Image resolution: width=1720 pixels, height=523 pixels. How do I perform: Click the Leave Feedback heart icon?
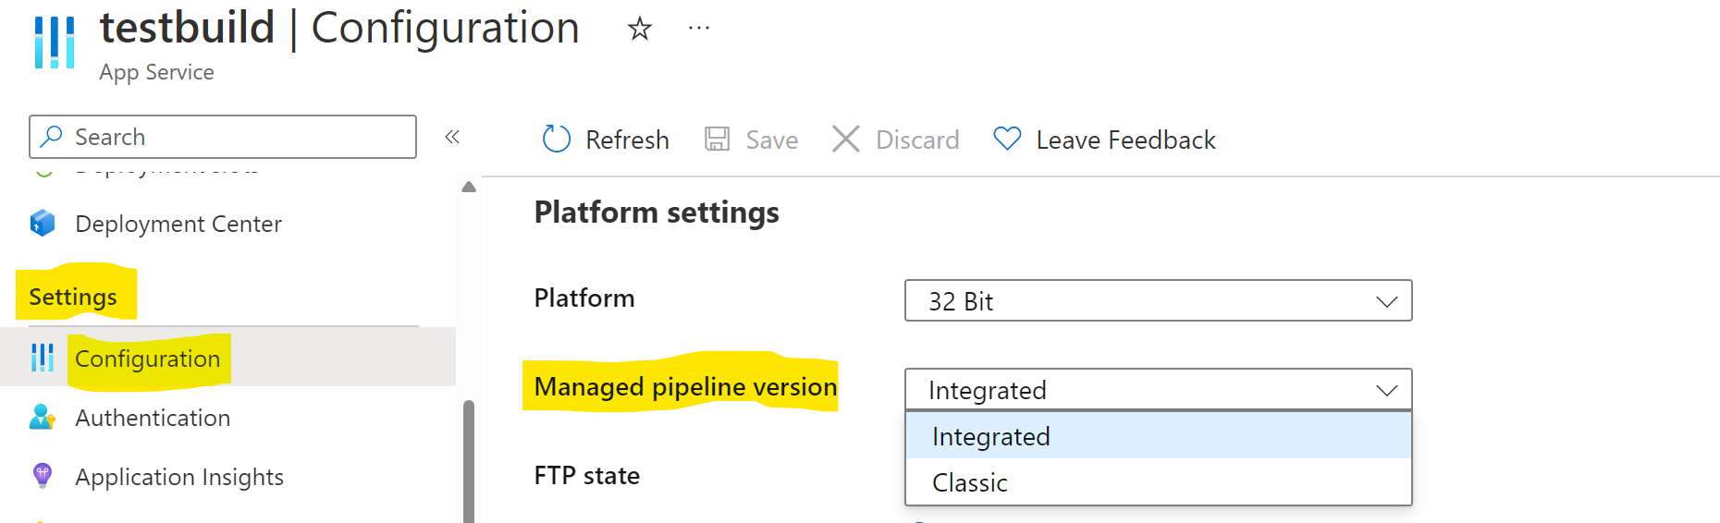point(1007,140)
